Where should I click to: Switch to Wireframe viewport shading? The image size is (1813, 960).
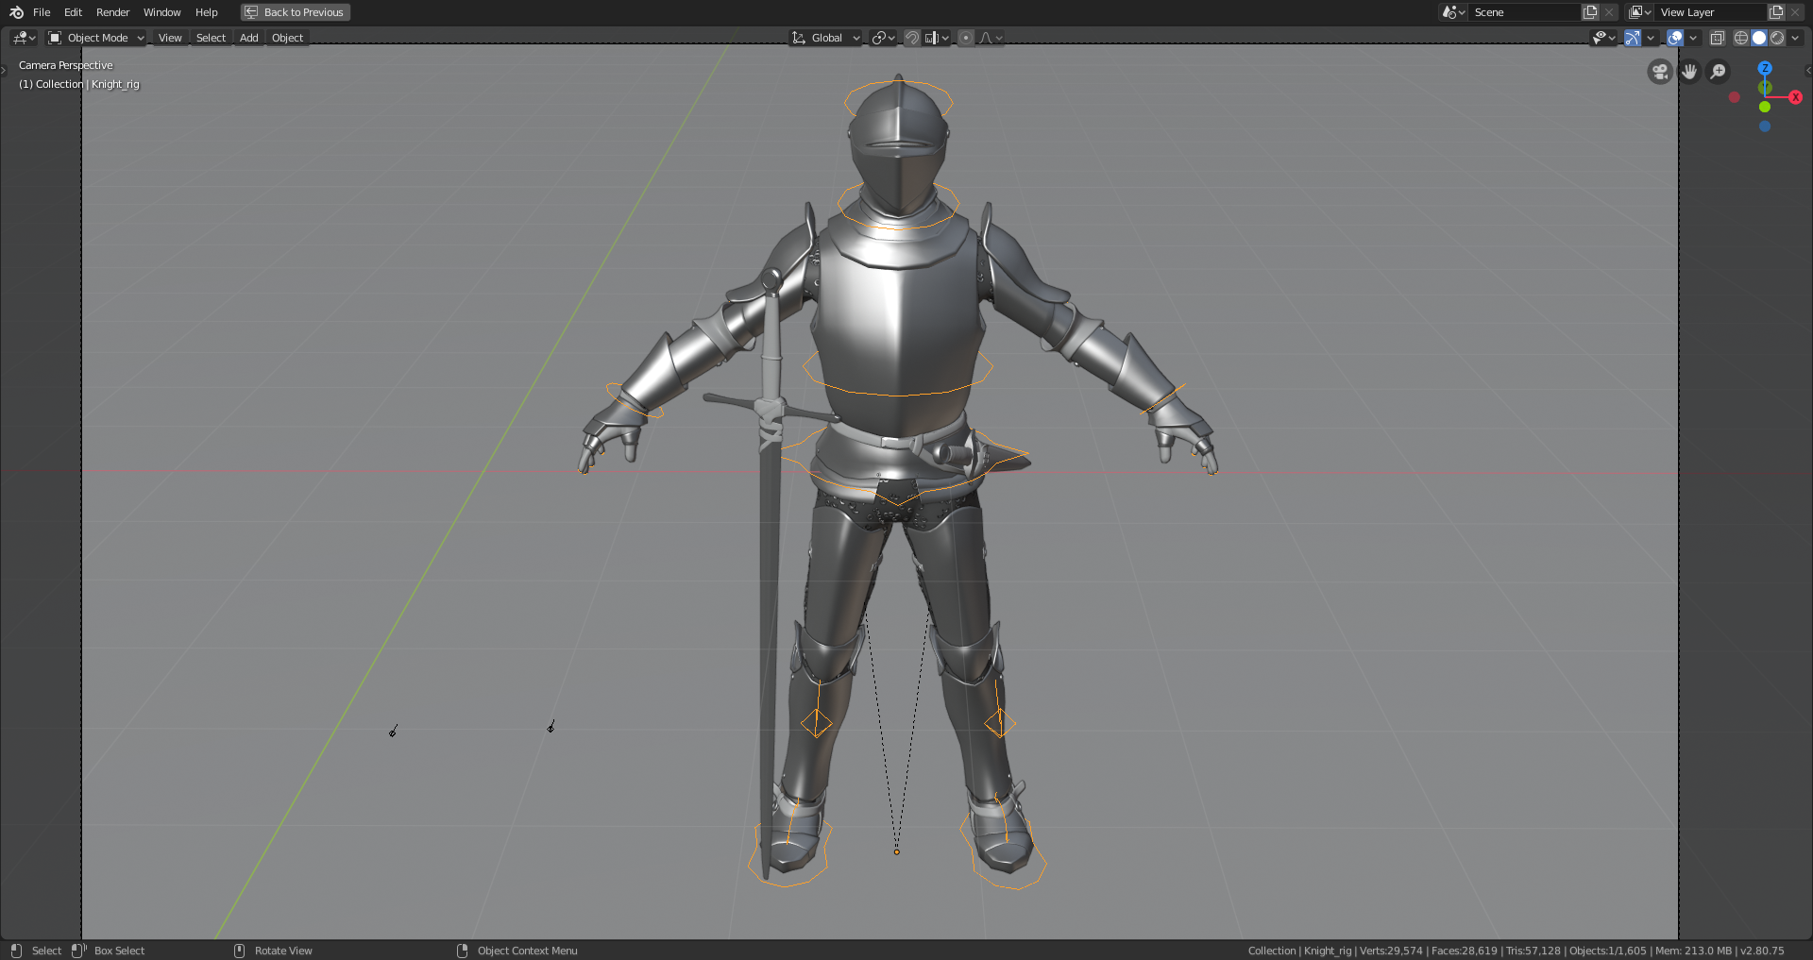coord(1740,38)
